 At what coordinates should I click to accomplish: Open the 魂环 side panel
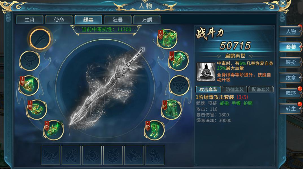291,93
